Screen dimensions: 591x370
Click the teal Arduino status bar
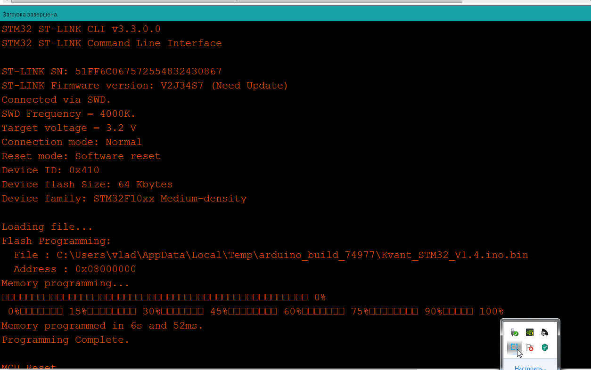tap(295, 13)
